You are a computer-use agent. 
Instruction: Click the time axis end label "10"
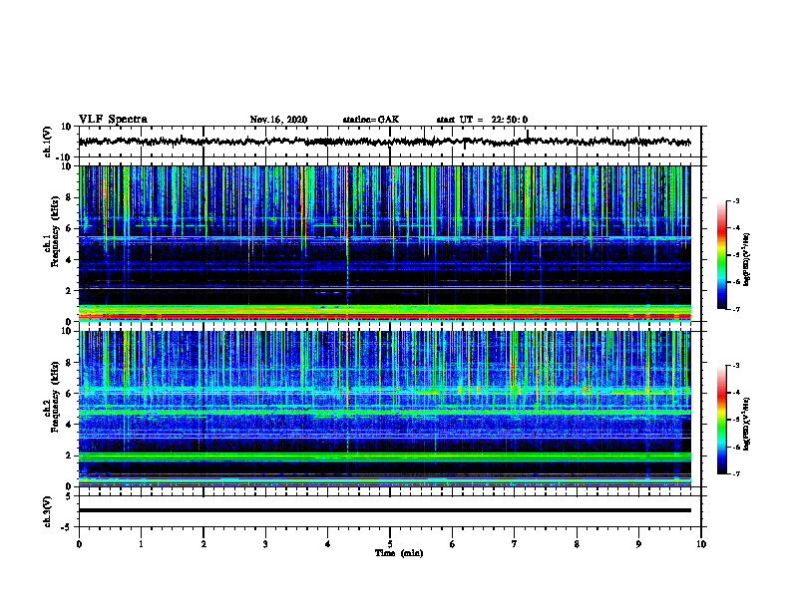(x=701, y=544)
